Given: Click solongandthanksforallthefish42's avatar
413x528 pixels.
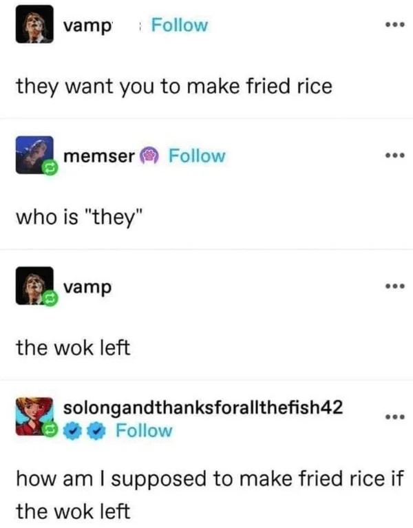Looking at the screenshot, I should click(34, 416).
